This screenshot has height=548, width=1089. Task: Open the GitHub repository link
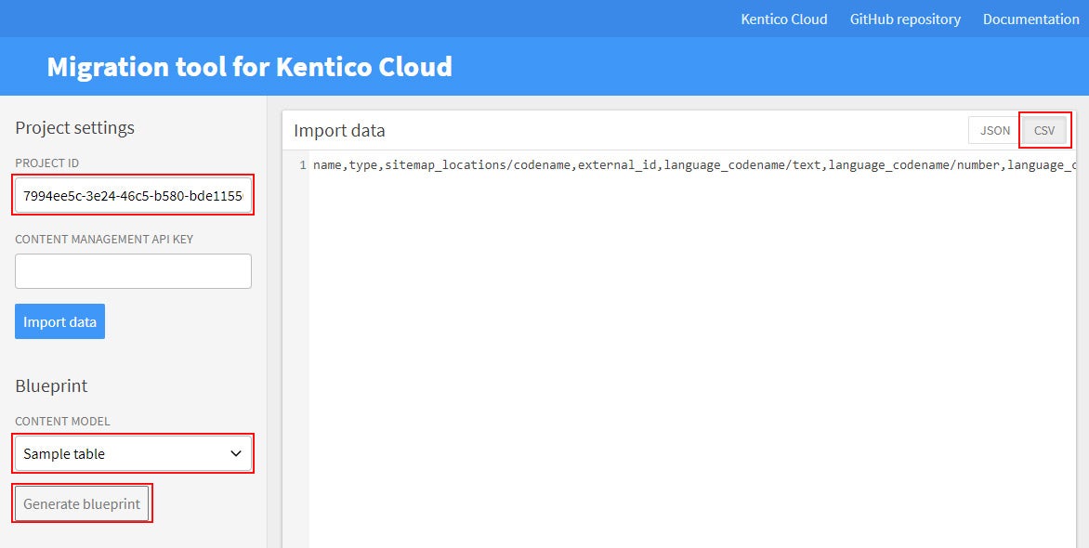tap(905, 20)
